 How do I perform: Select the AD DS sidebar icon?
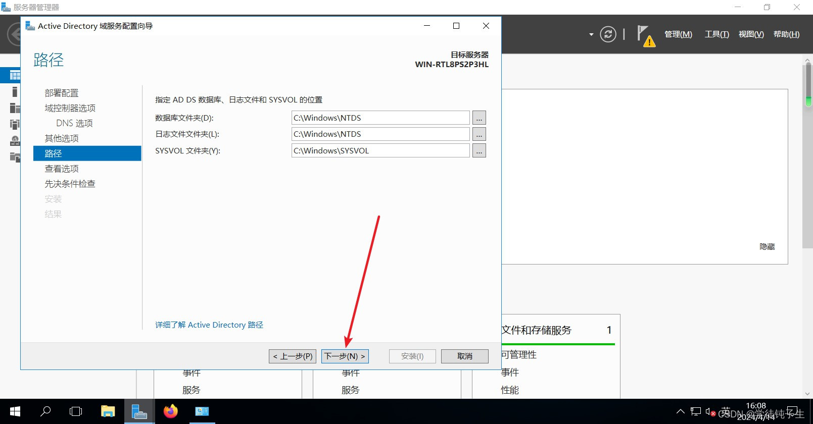coord(15,124)
